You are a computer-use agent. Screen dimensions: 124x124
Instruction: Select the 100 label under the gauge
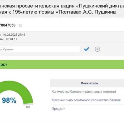click(x=28, y=107)
